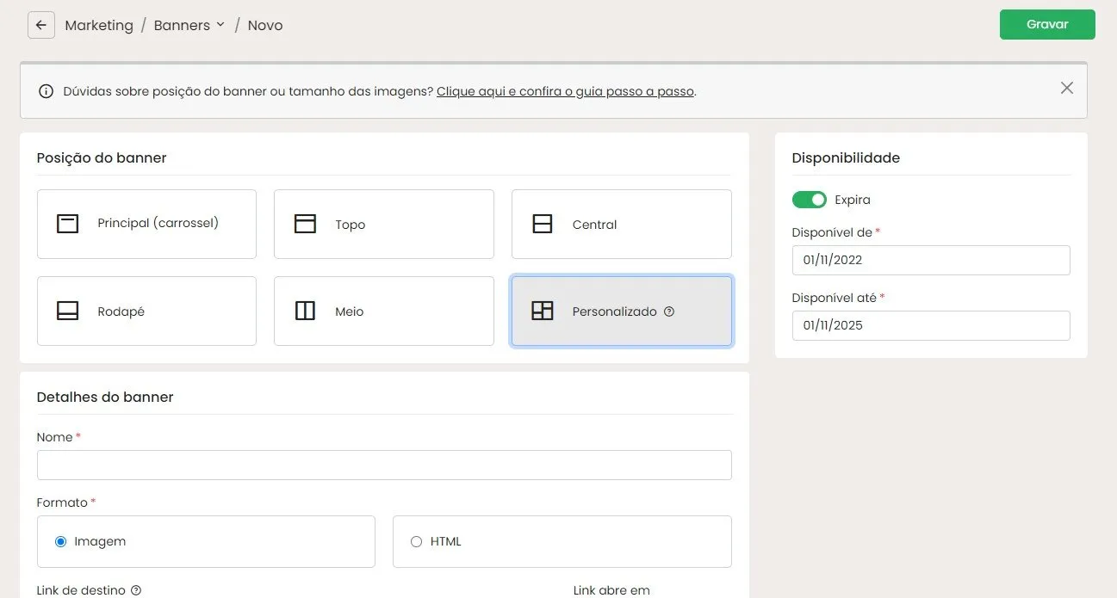Open the Disponível até date picker
The height and width of the screenshot is (598, 1117).
click(x=931, y=325)
